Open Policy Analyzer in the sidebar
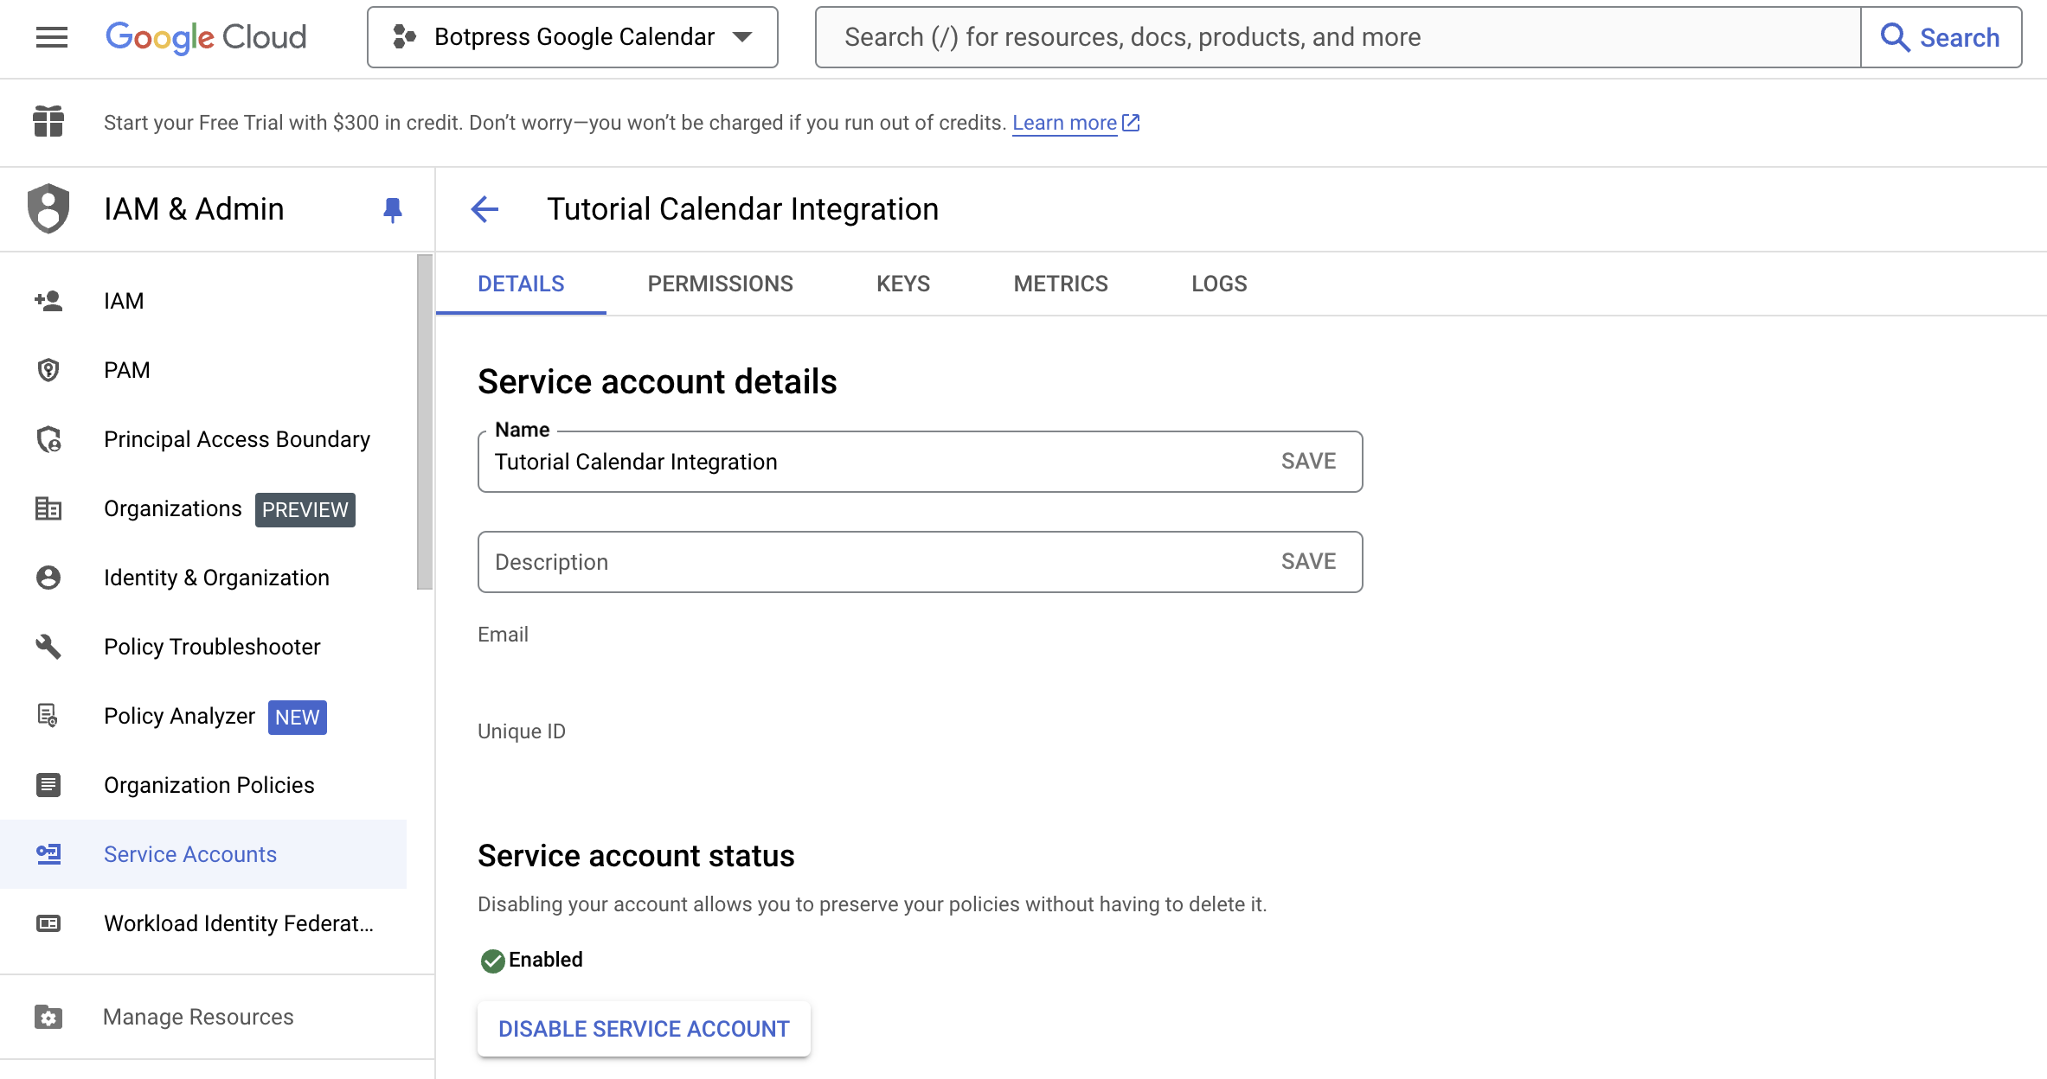Screen dimensions: 2047x1079 click(x=179, y=716)
